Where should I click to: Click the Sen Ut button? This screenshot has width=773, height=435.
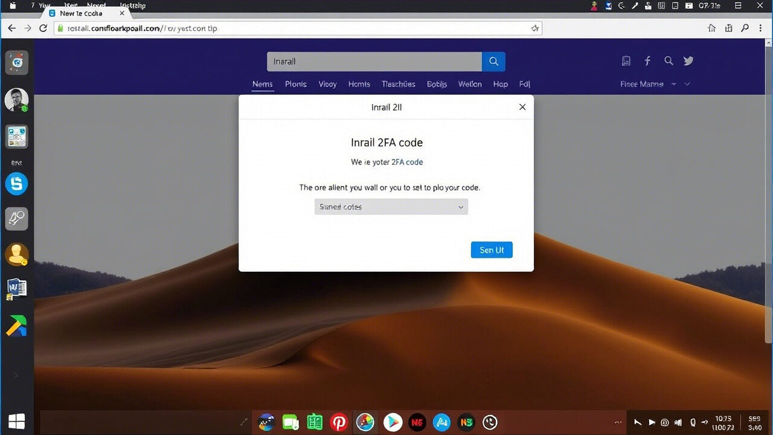point(491,250)
